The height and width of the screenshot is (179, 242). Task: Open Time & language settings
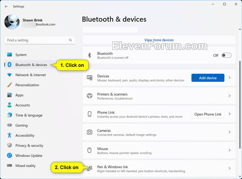click(x=29, y=115)
